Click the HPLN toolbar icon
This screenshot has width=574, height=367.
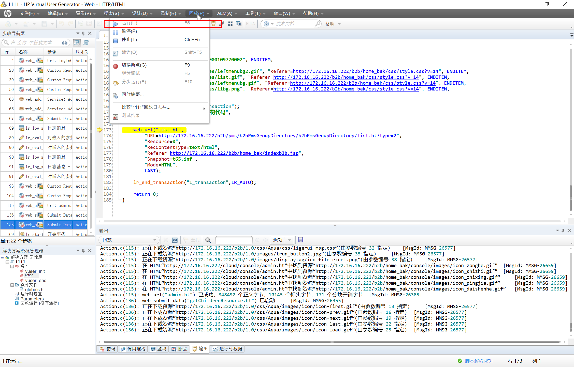click(250, 23)
